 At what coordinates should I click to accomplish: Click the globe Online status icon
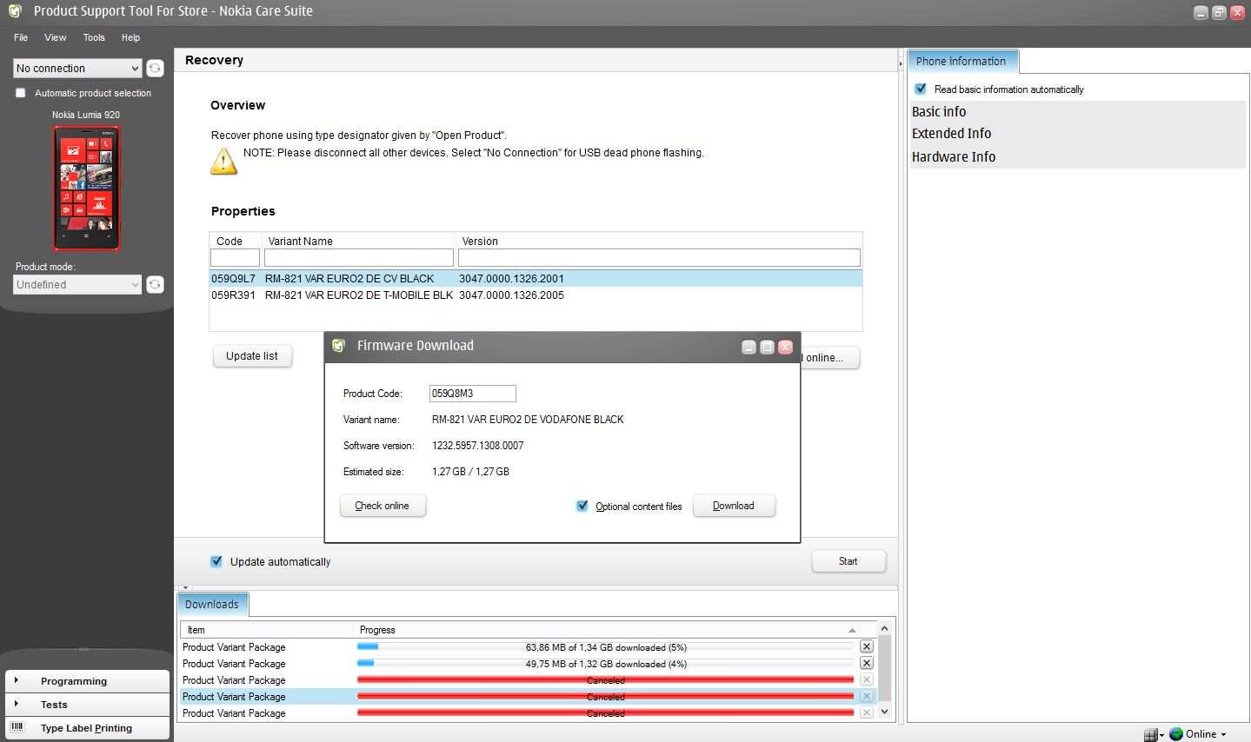pos(1176,733)
